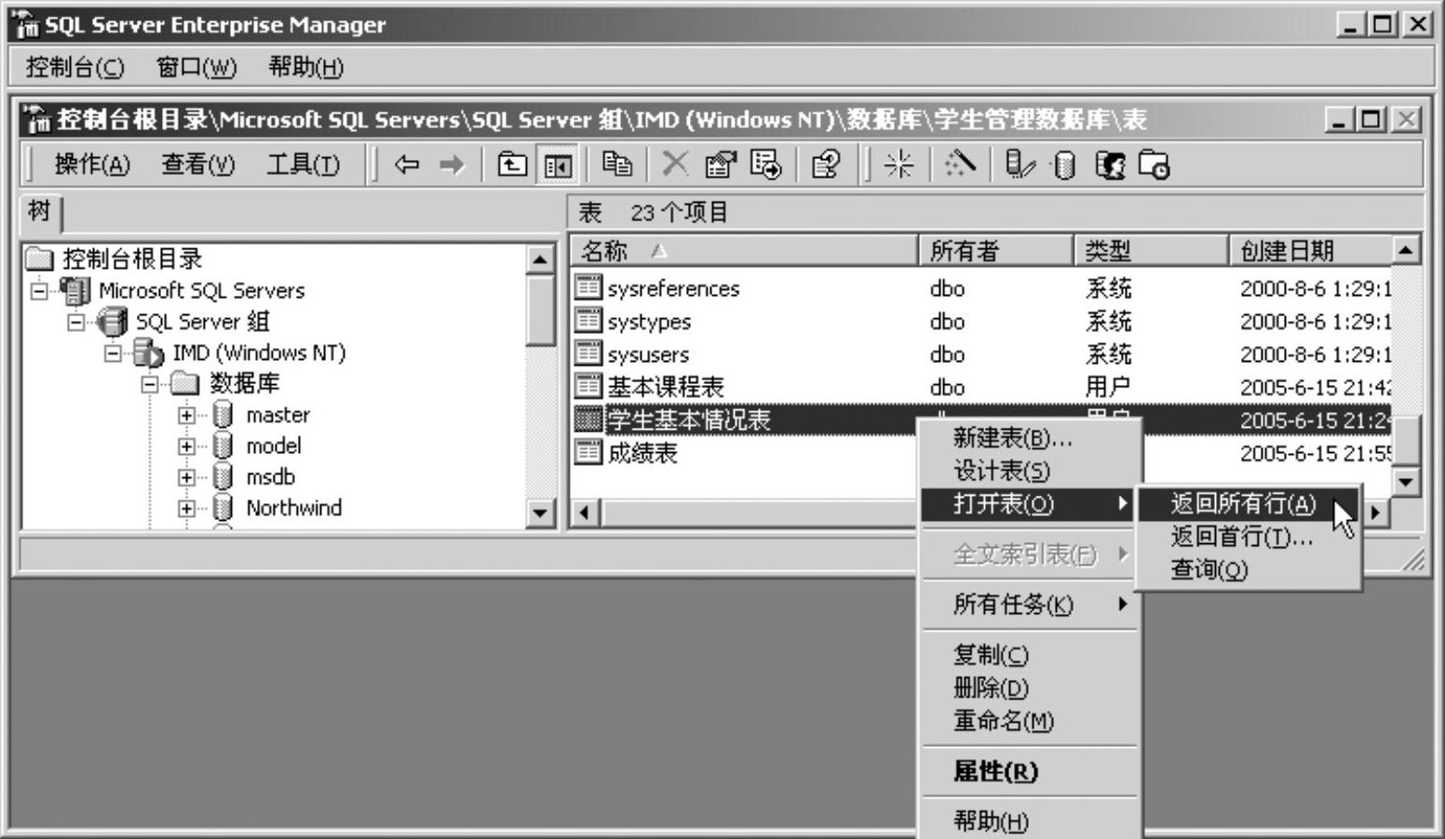
Task: Click the Delete X toolbar icon
Action: click(675, 165)
